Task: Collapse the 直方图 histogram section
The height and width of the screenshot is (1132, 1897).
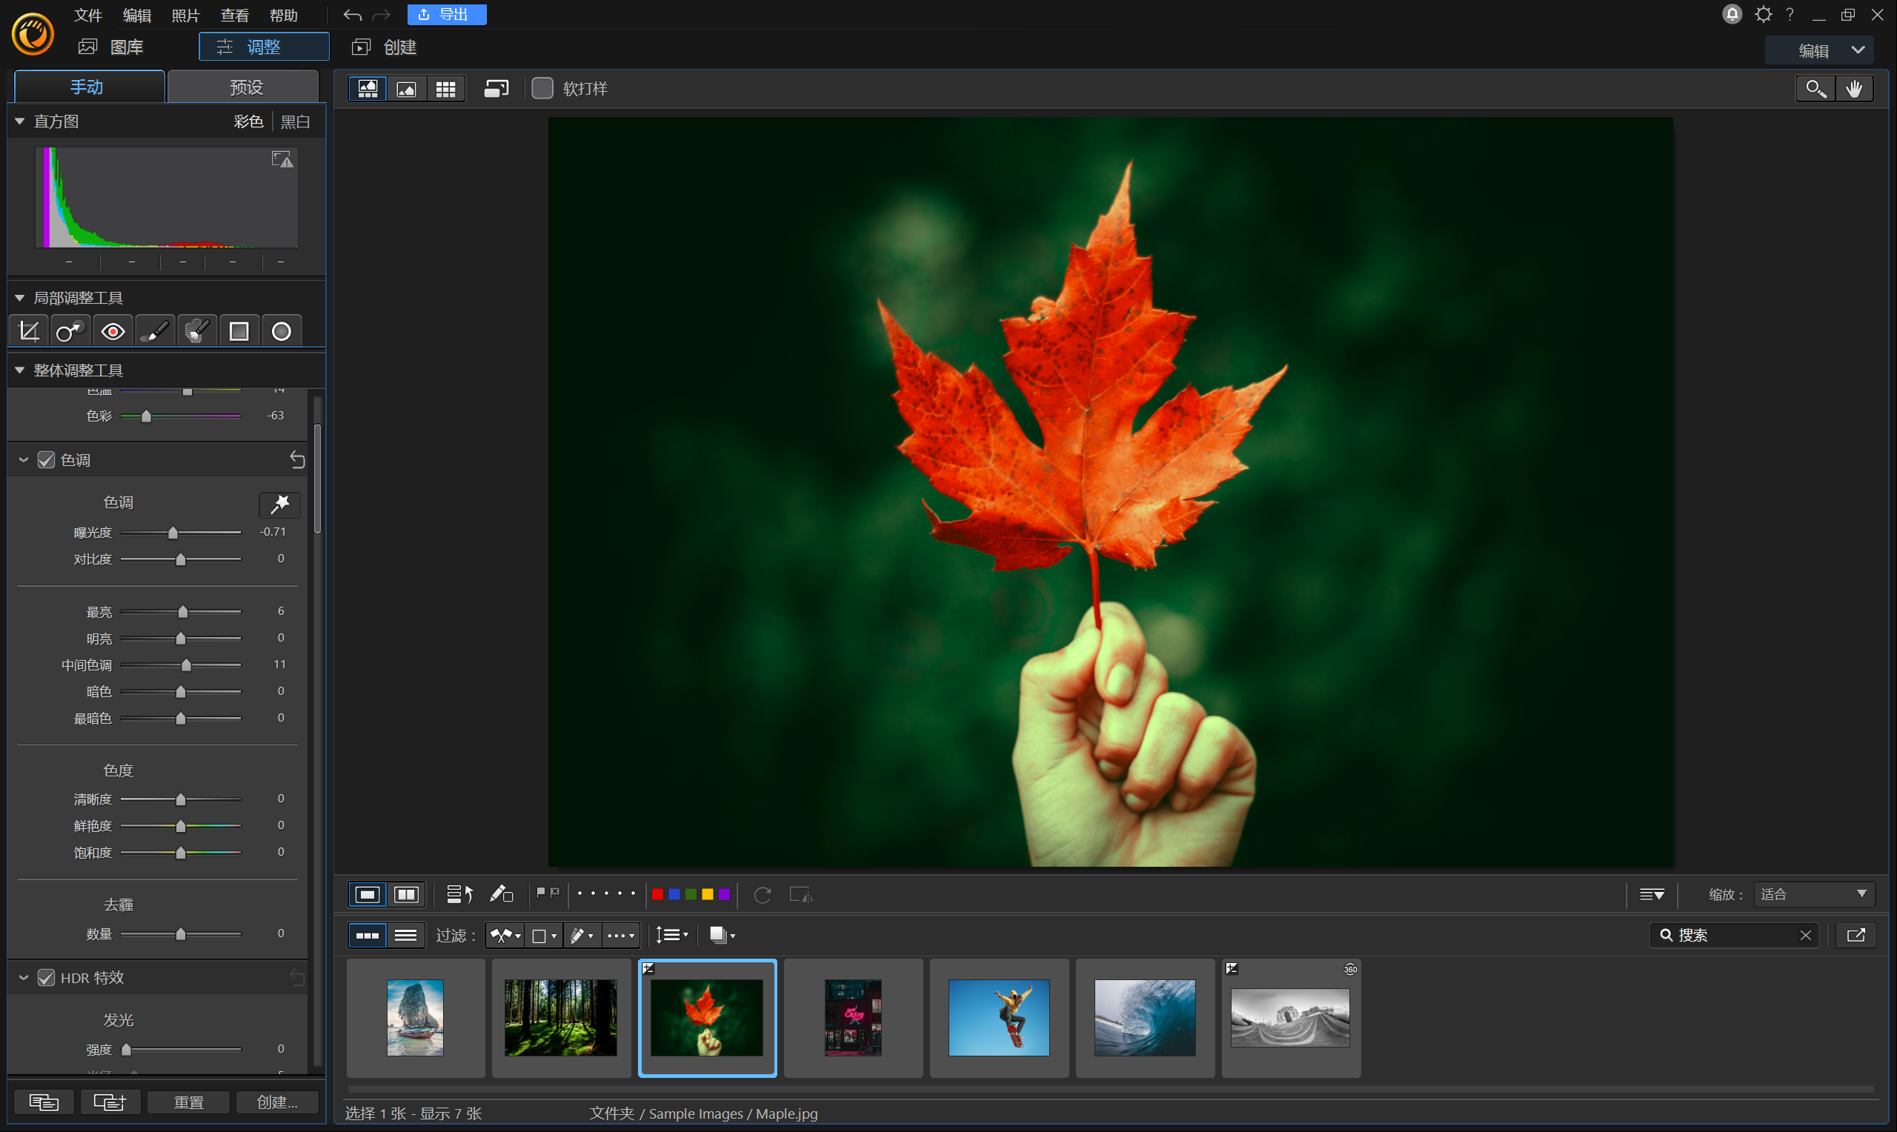Action: [20, 121]
